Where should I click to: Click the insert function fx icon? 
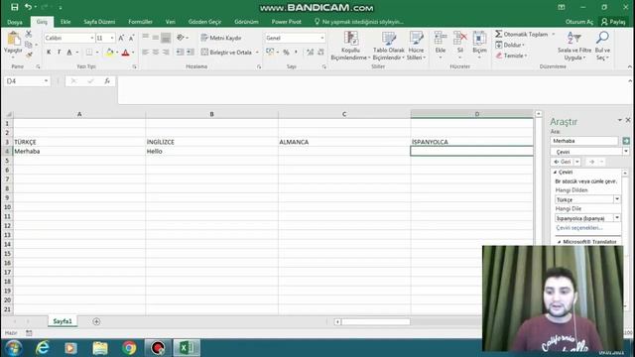107,81
